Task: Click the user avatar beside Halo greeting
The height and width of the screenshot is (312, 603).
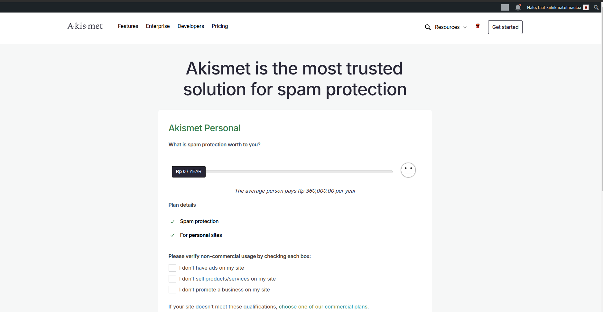Action: coord(586,7)
